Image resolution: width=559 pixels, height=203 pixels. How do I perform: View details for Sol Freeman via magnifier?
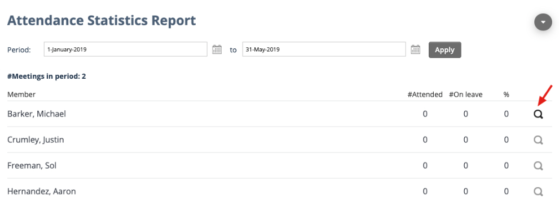(538, 166)
